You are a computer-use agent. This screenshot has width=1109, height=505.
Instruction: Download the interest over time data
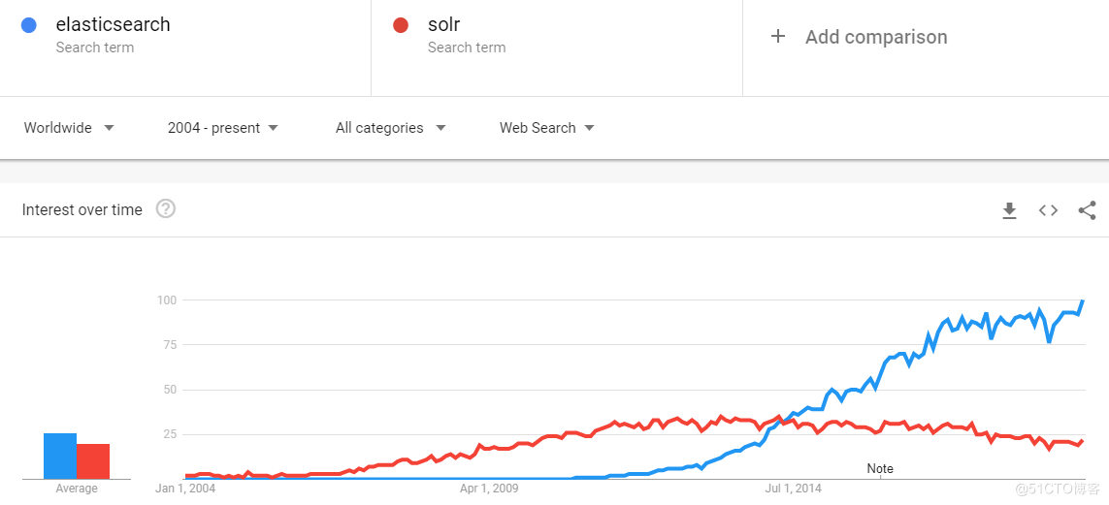(x=1009, y=209)
